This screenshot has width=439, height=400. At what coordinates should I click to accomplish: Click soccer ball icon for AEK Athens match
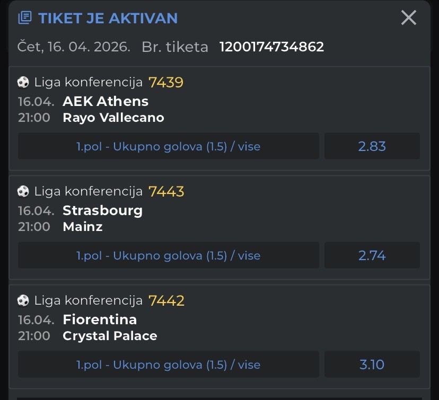coord(23,82)
